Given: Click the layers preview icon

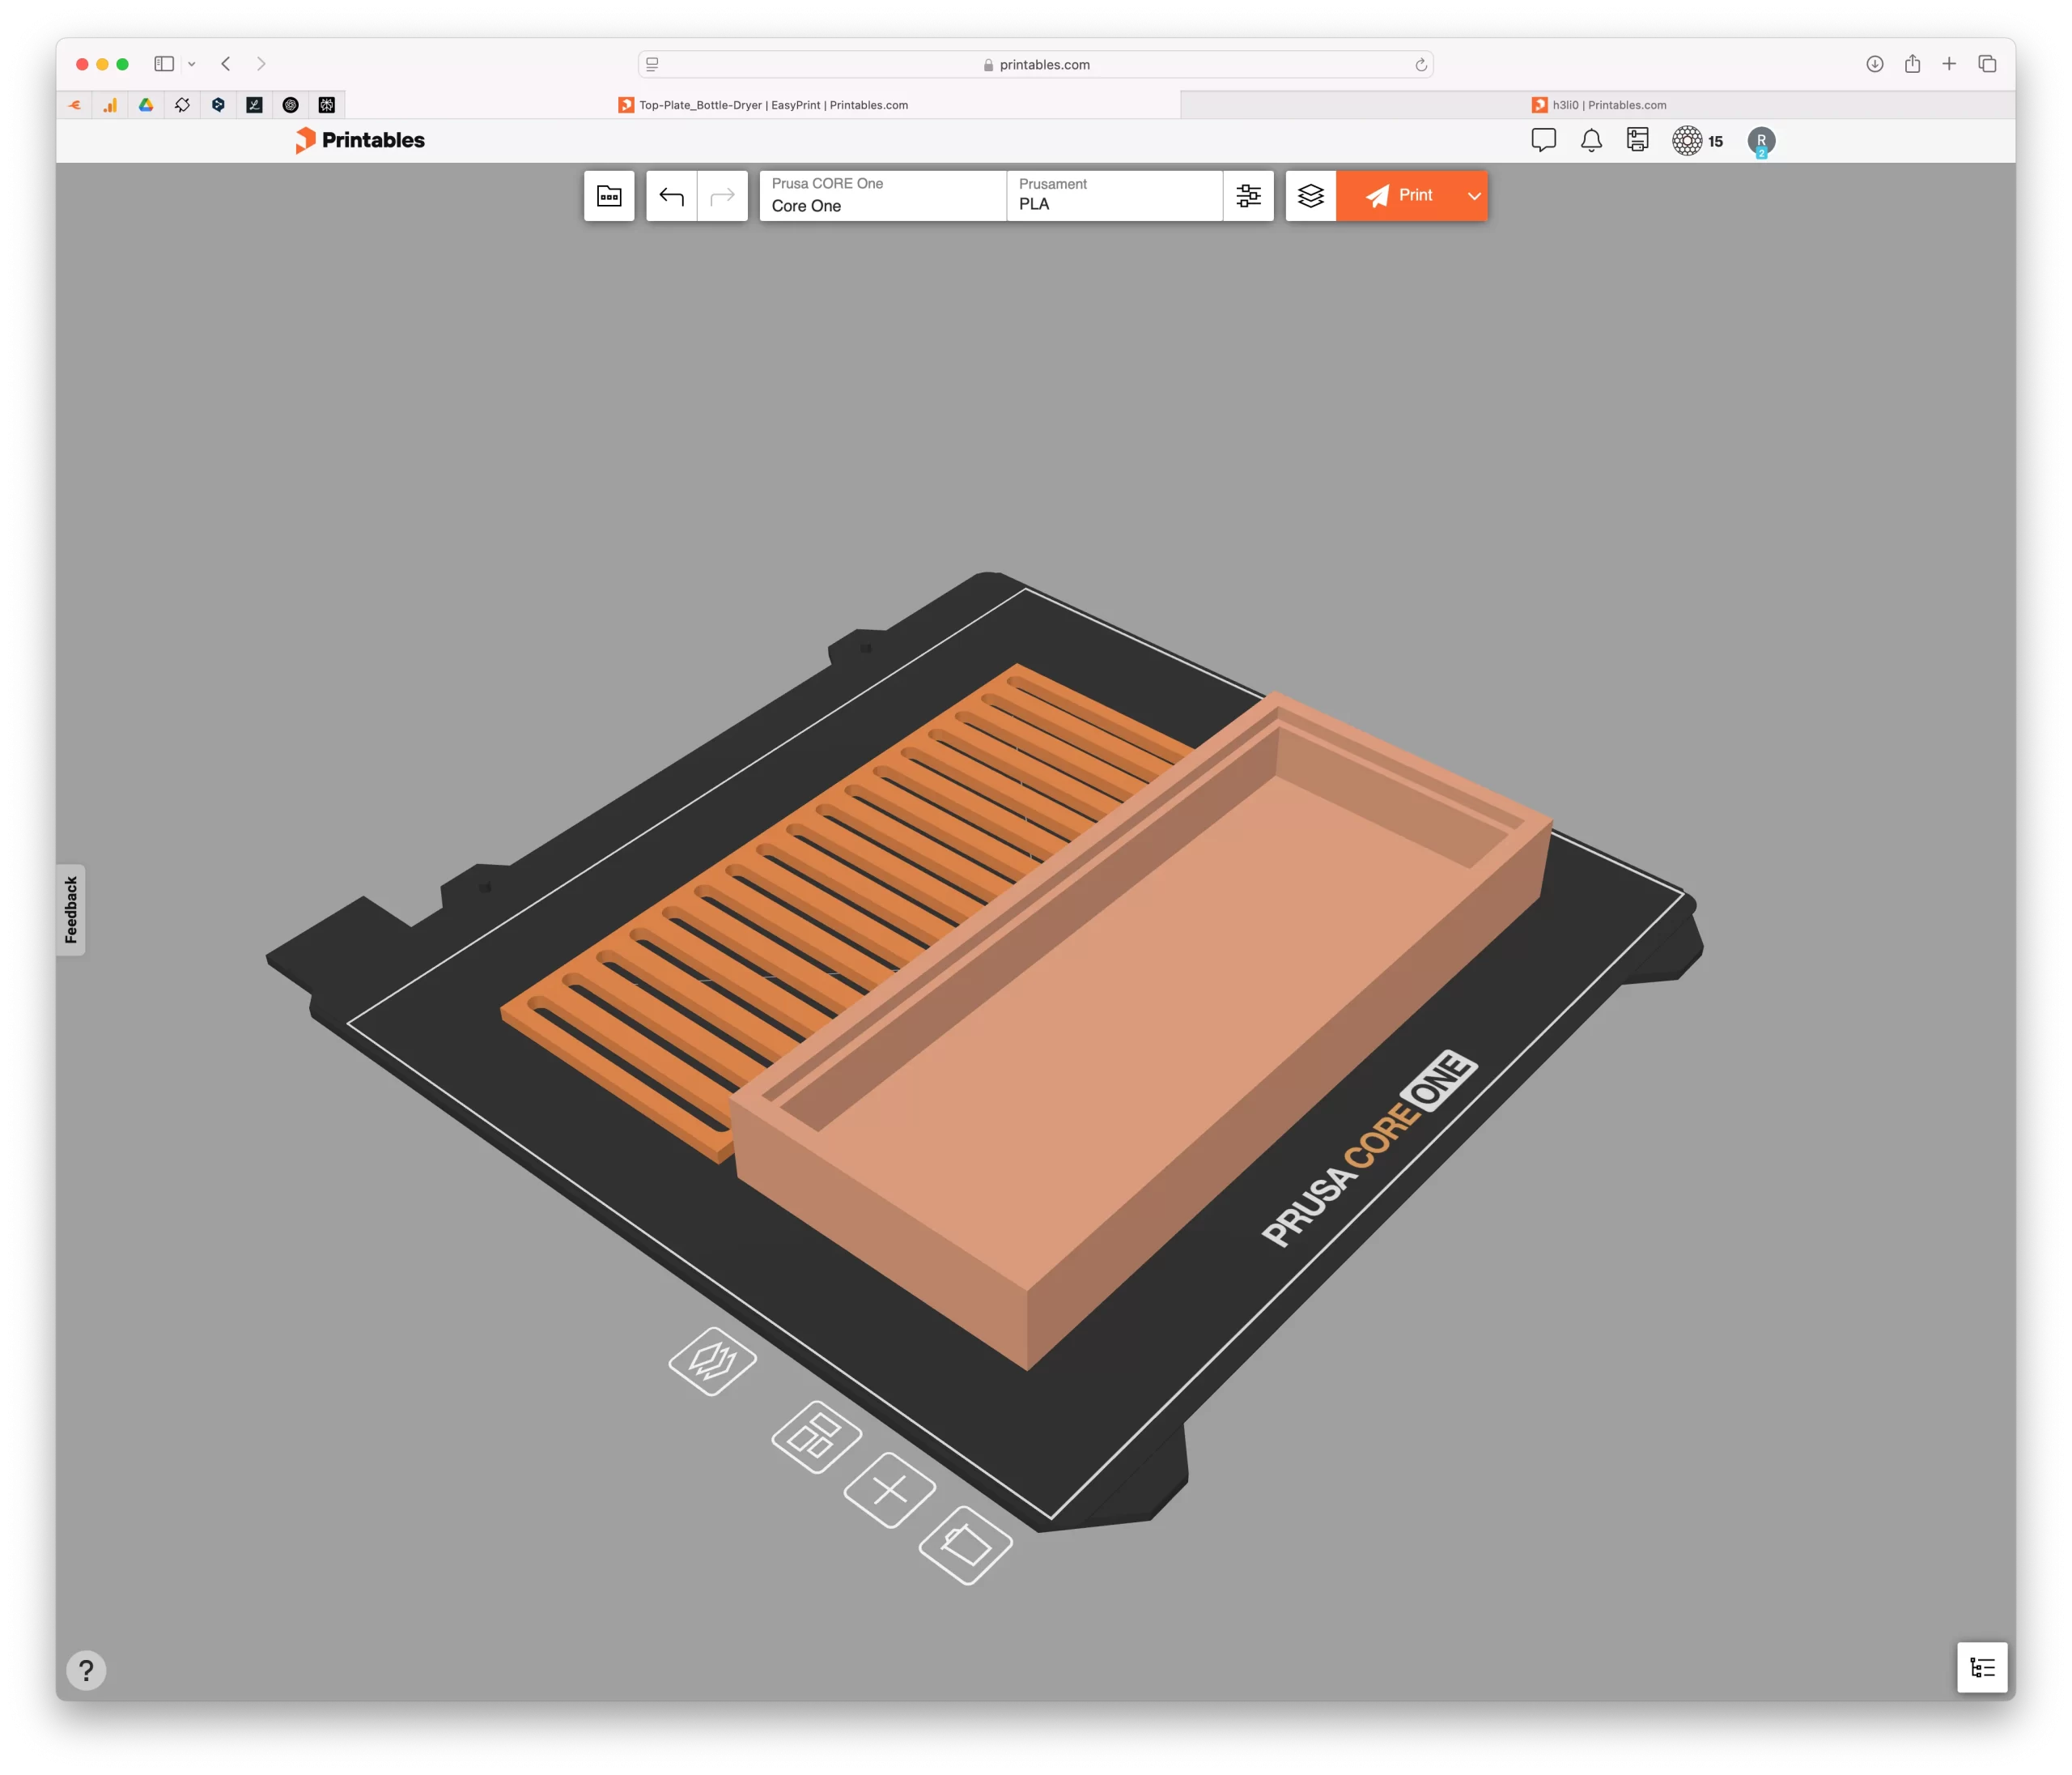Looking at the screenshot, I should tap(1310, 196).
